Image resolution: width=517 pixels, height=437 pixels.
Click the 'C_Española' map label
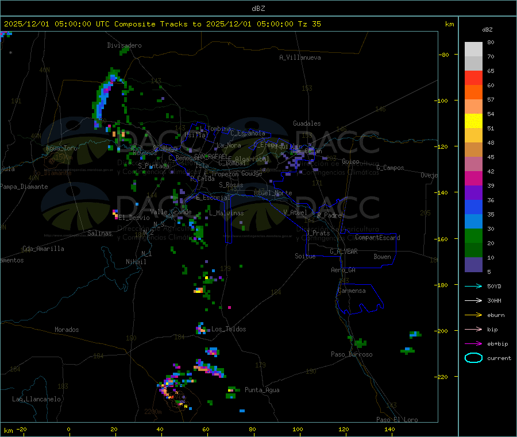click(x=248, y=133)
